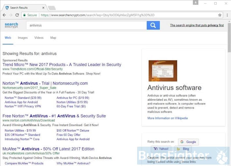This screenshot has height=166, width=231.
Task: Go back with the browser back arrow
Action: click(4, 15)
